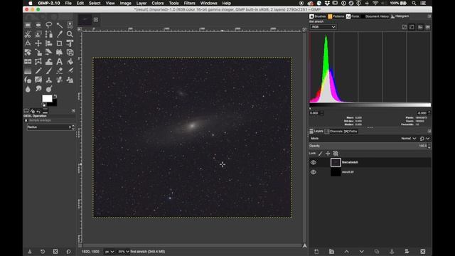Adjust the Radius stepper arrows
455x256 pixels.
[73, 127]
